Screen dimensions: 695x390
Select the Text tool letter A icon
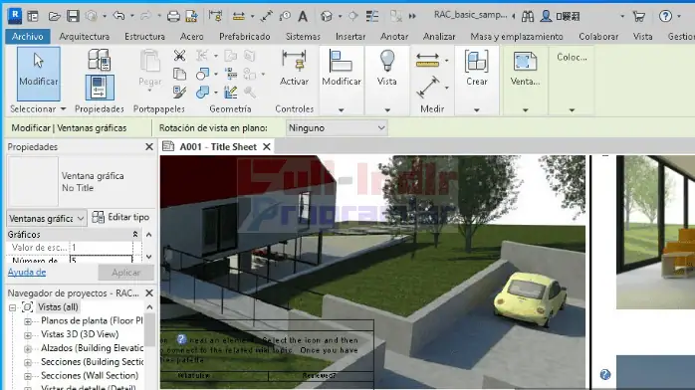click(x=303, y=16)
